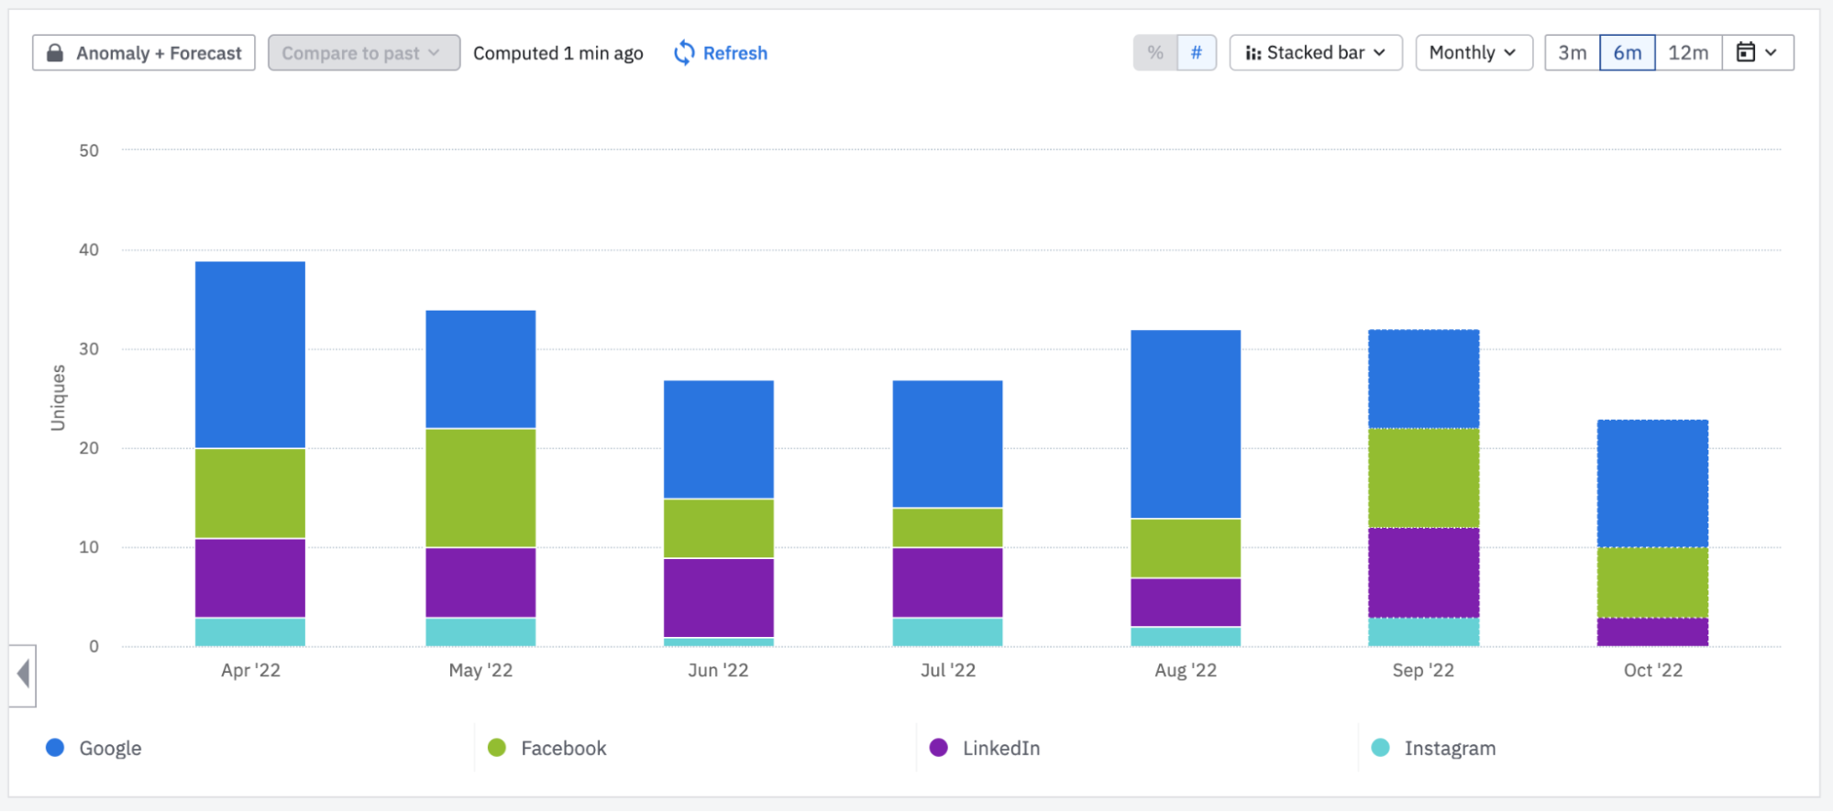
Task: Click the Apr '22 axis label
Action: [x=250, y=670]
